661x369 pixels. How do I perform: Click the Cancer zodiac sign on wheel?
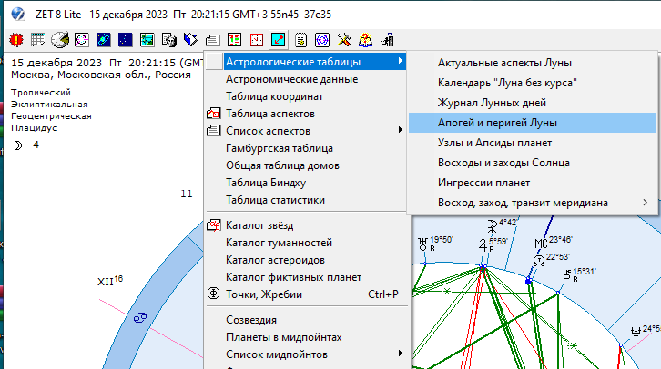coord(140,318)
